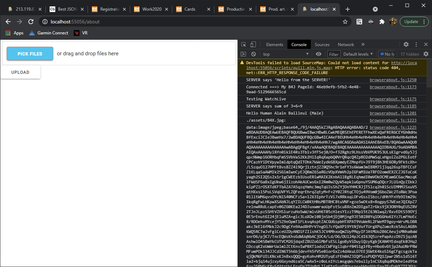The width and height of the screenshot is (432, 267).
Task: Click the No Issues counter button
Action: coord(387,54)
